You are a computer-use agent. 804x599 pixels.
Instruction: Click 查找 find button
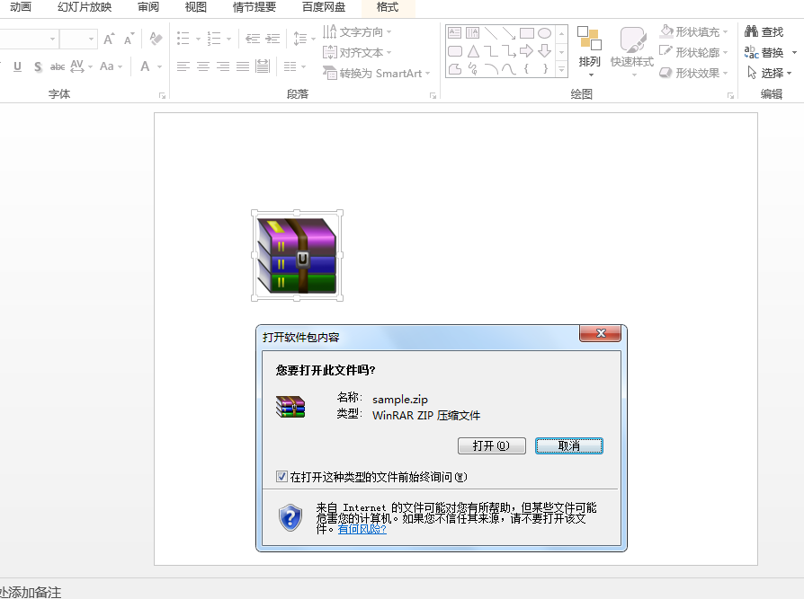point(764,31)
